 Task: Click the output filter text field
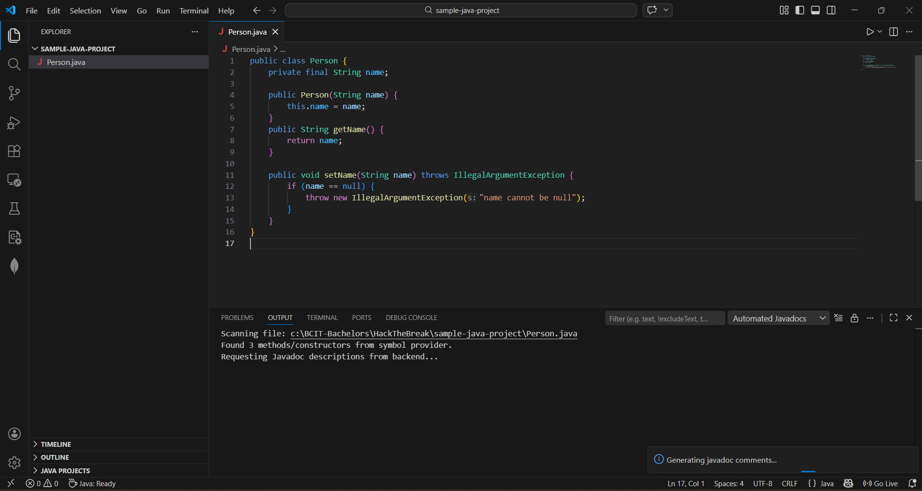[664, 319]
